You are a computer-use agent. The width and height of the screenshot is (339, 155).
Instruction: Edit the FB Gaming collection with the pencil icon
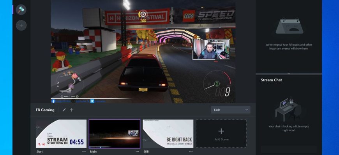(x=64, y=110)
